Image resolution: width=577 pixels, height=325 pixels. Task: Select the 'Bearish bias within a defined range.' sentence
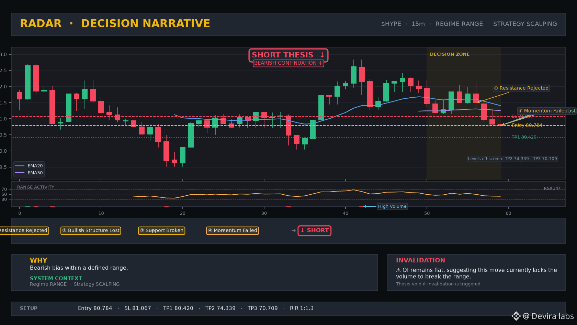point(79,268)
